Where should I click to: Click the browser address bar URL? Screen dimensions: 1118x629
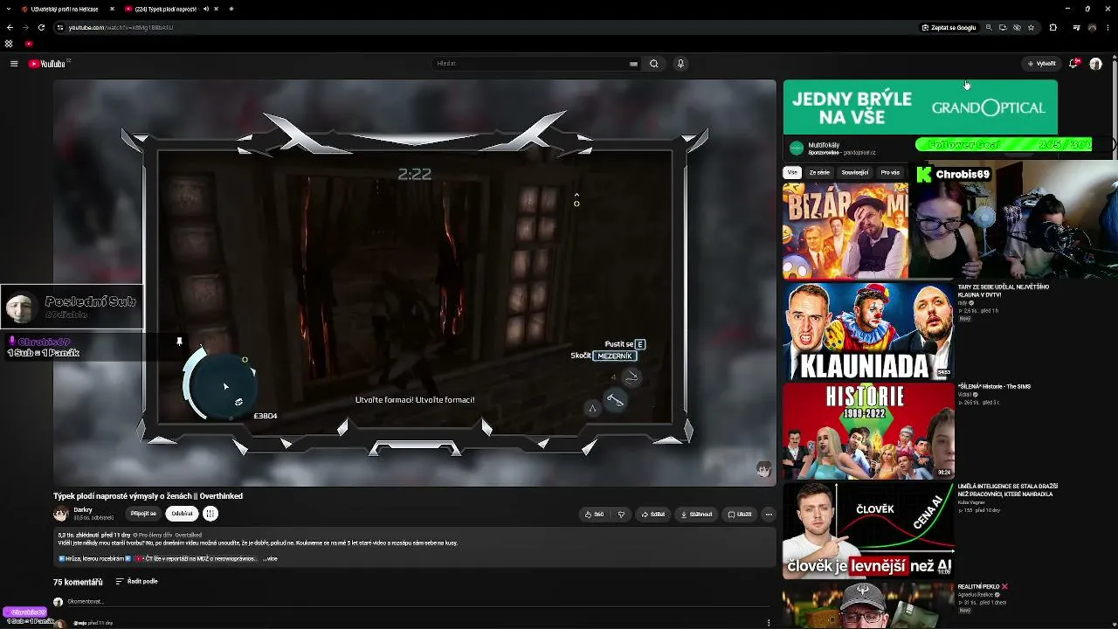point(121,27)
